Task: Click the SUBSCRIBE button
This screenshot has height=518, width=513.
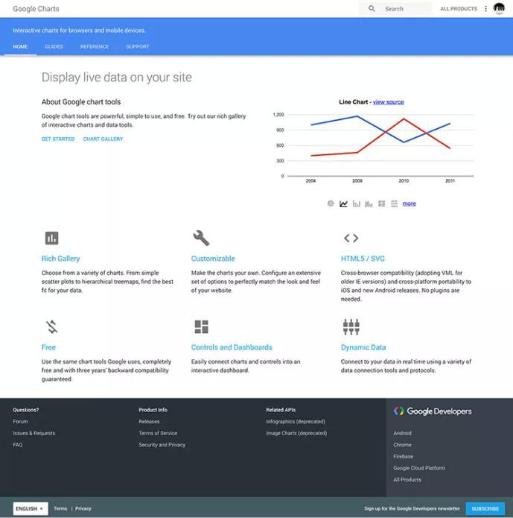Action: click(x=485, y=508)
